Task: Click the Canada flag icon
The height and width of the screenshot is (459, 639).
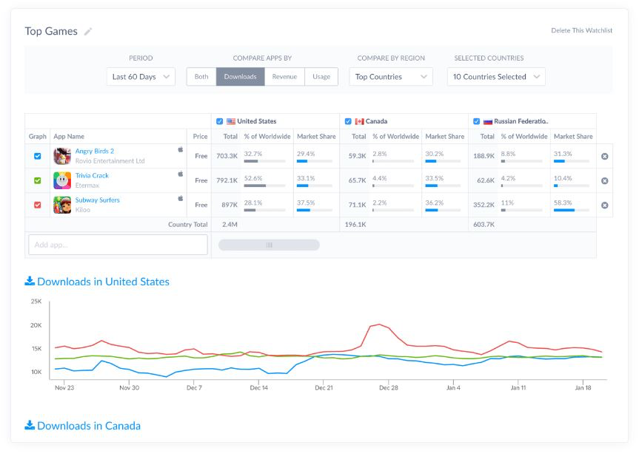Action: click(x=359, y=121)
